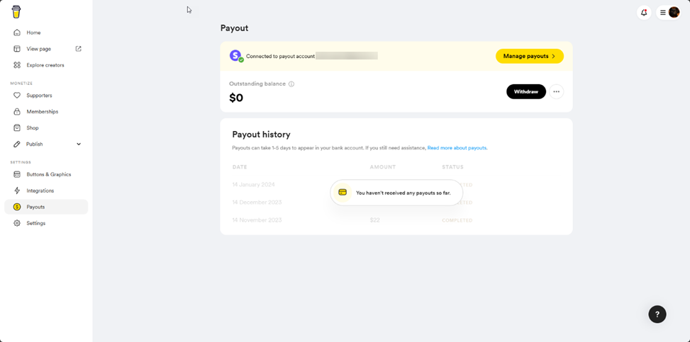Click the Stripe payout account icon
The image size is (690, 342).
pos(236,56)
